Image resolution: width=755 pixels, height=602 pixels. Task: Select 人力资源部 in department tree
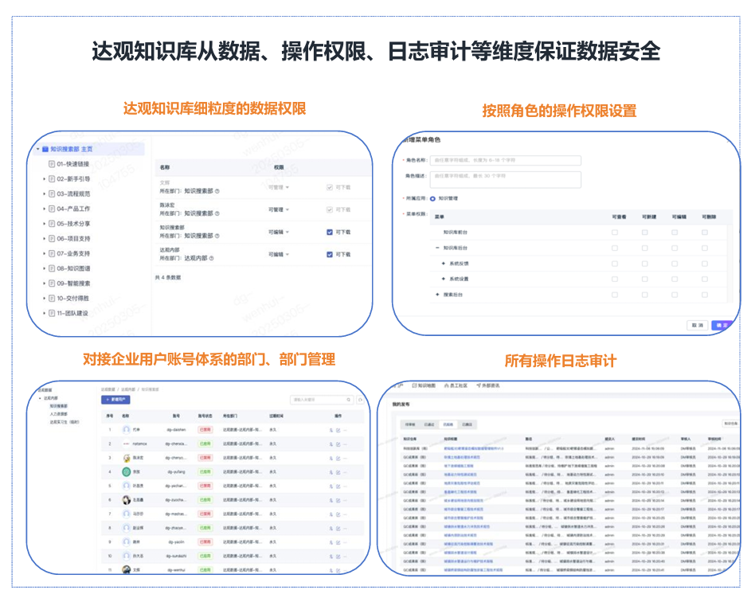[x=58, y=414]
